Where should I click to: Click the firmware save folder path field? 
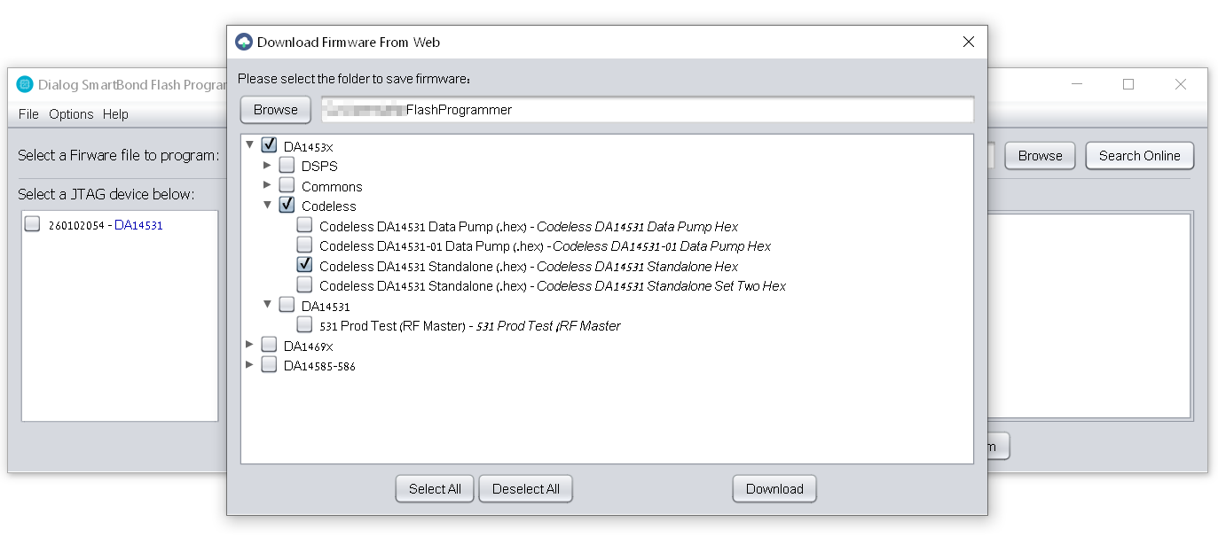click(x=648, y=110)
